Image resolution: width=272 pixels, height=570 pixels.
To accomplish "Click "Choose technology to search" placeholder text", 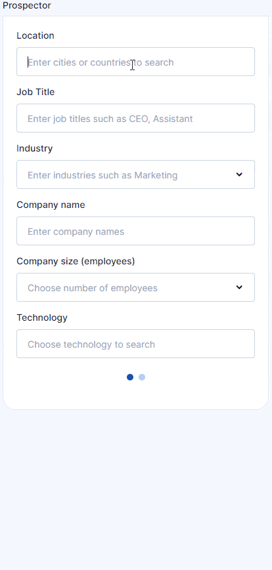I will tap(91, 344).
